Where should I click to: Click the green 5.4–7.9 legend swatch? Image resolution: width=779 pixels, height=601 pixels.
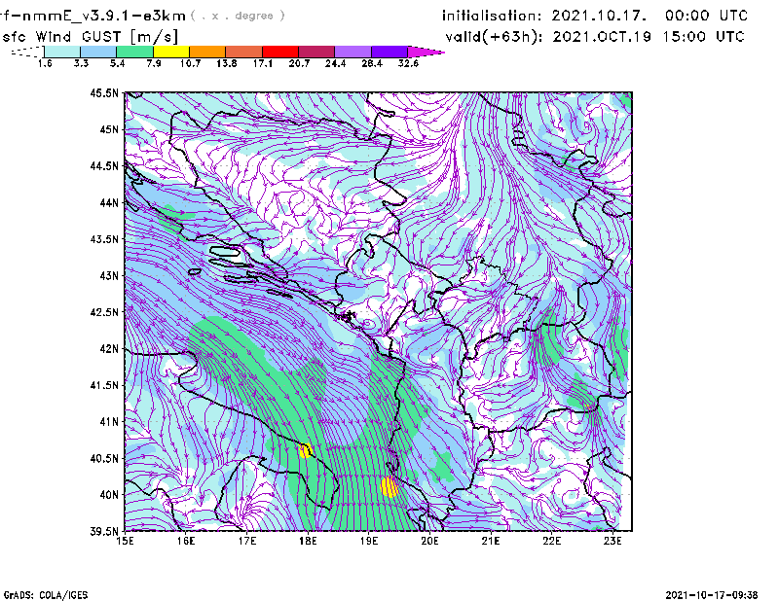134,52
